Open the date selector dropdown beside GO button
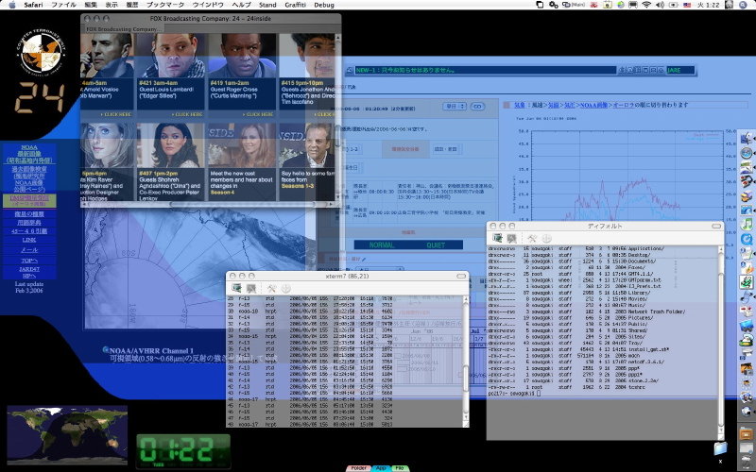 click(456, 107)
